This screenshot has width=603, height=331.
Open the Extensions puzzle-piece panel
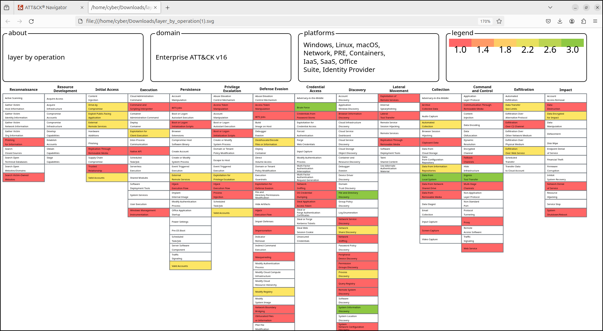(x=583, y=21)
